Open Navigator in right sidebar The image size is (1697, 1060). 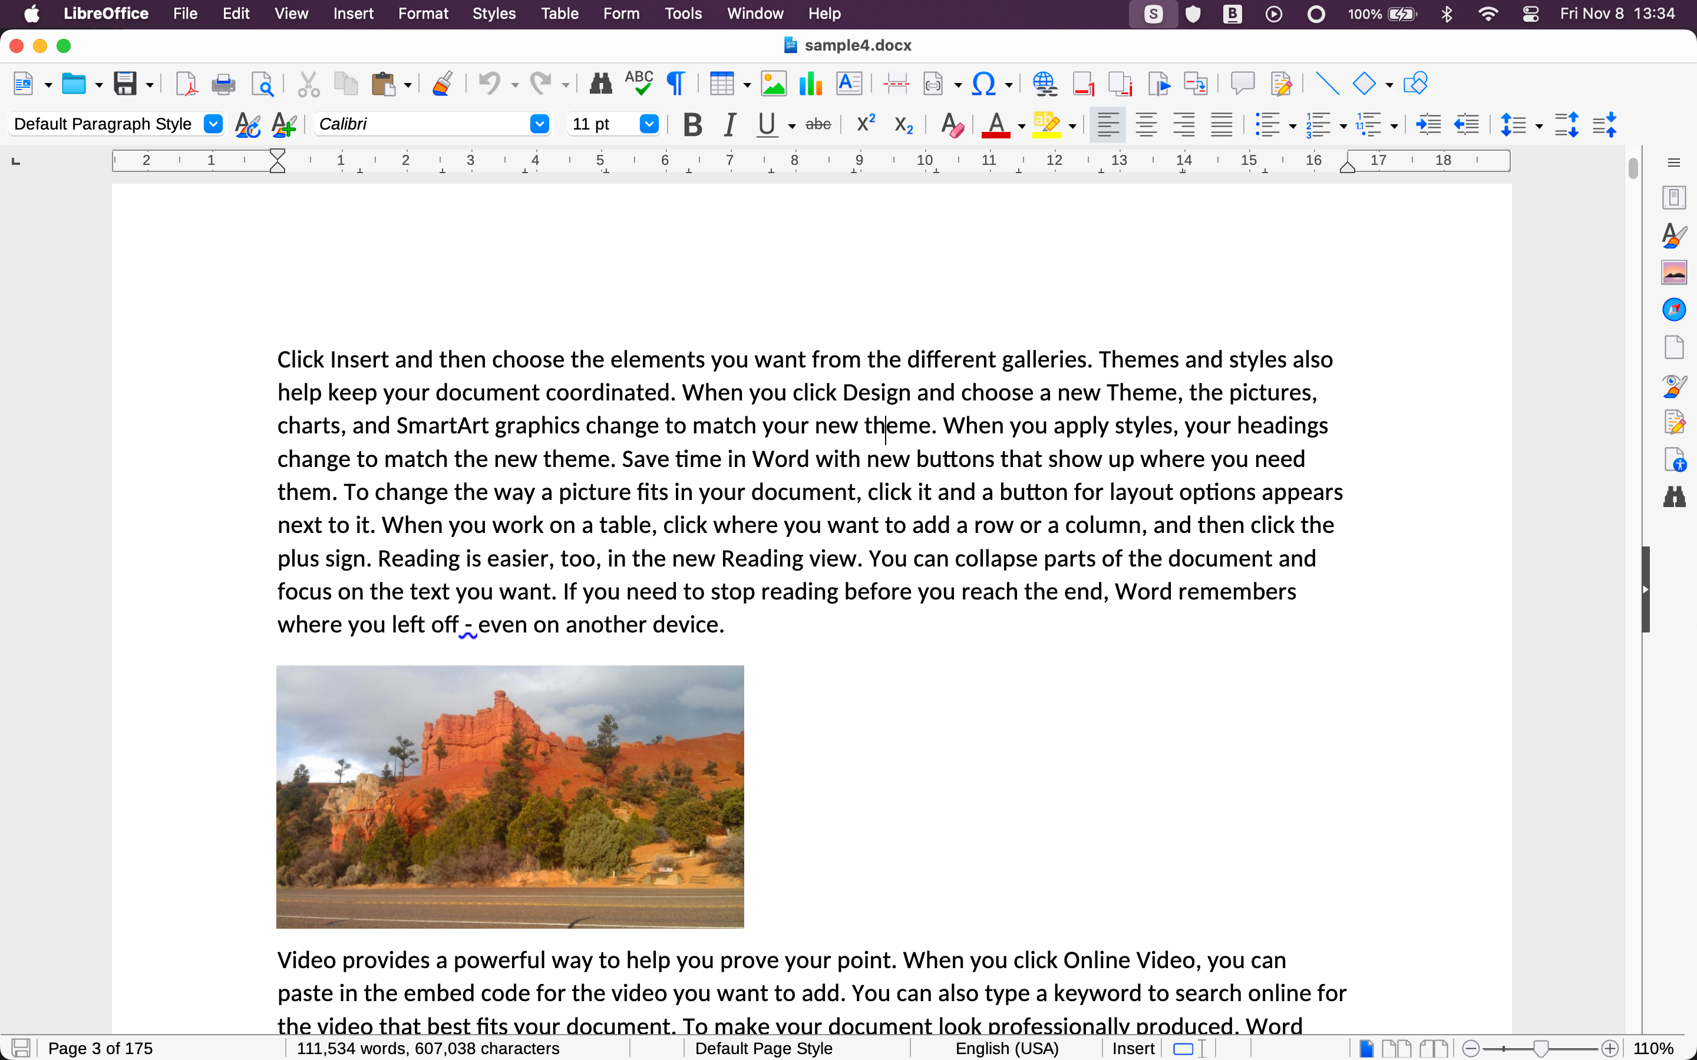(1674, 309)
